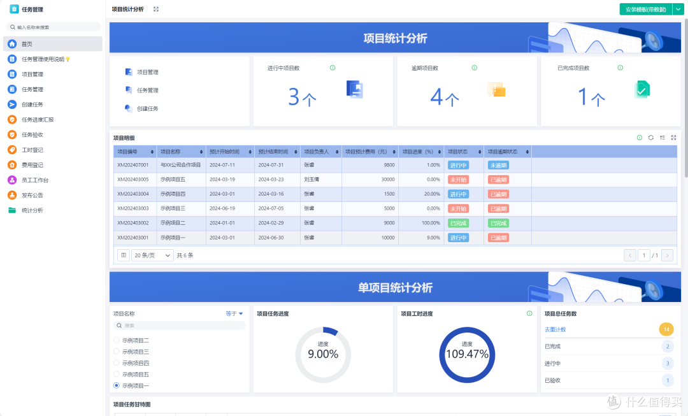The height and width of the screenshot is (416, 688).
Task: Sort table by 预计结束时间 column
Action: [x=296, y=152]
